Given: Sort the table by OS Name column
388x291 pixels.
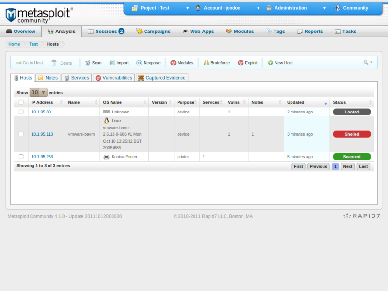Looking at the screenshot, I should (x=124, y=102).
